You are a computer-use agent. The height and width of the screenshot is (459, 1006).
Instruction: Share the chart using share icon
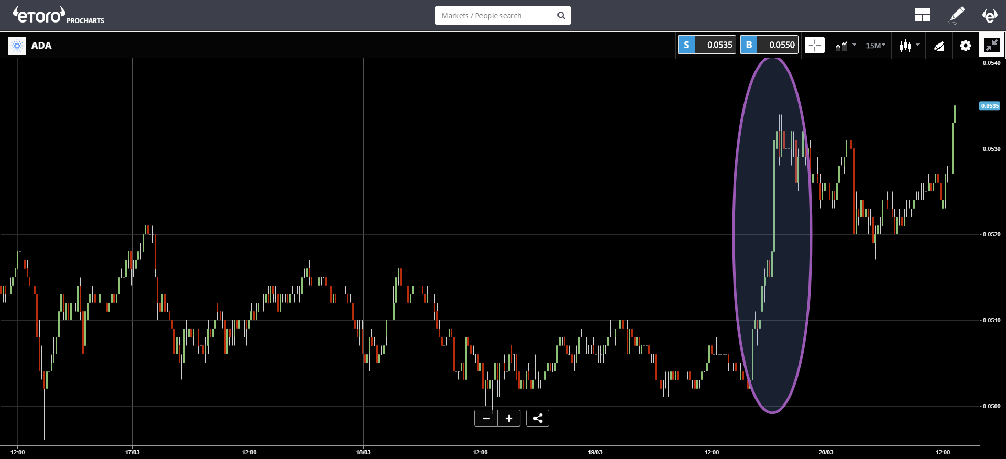point(538,418)
